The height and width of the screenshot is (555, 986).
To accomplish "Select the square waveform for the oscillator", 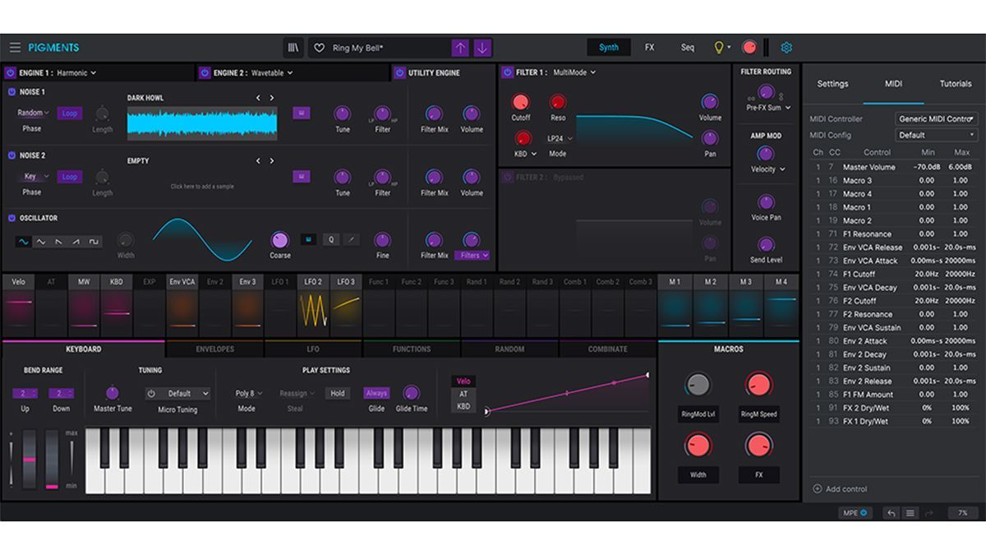I will pyautogui.click(x=94, y=242).
